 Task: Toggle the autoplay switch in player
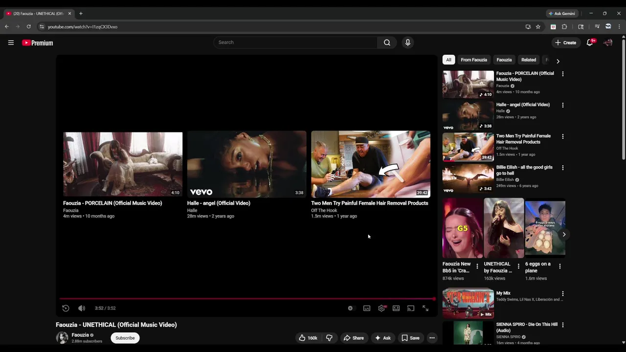(350, 308)
